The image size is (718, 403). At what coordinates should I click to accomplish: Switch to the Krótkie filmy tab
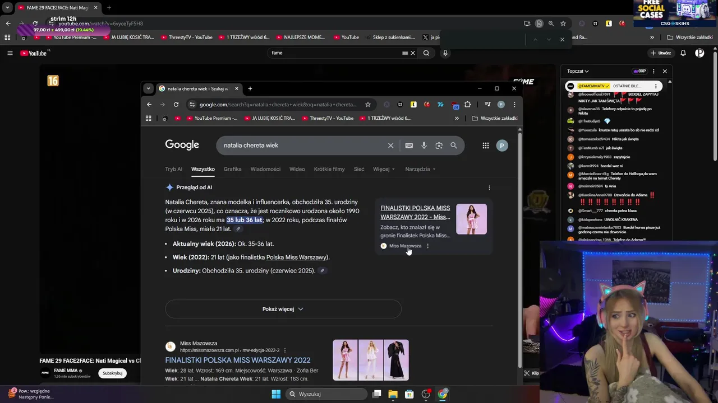(329, 169)
